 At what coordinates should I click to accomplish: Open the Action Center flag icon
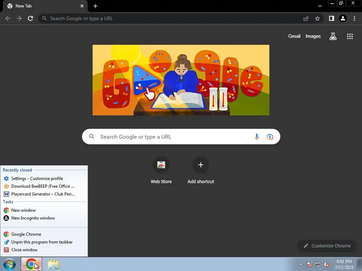[x=309, y=264]
